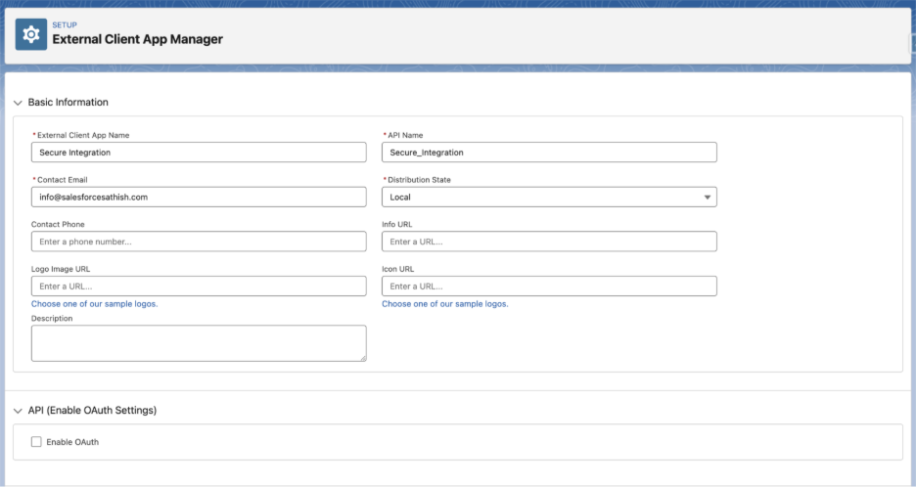The height and width of the screenshot is (487, 916).
Task: Open sample logos link under Logo Image URL
Action: click(94, 304)
